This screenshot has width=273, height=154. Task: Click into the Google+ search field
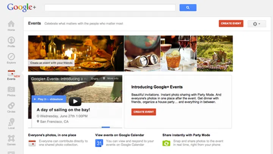(110, 8)
